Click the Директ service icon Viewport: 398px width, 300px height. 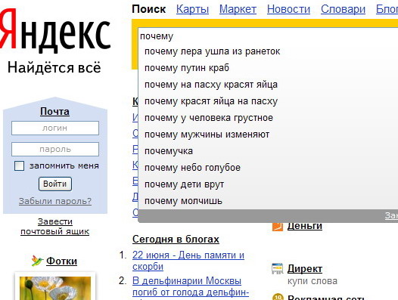coord(278,269)
